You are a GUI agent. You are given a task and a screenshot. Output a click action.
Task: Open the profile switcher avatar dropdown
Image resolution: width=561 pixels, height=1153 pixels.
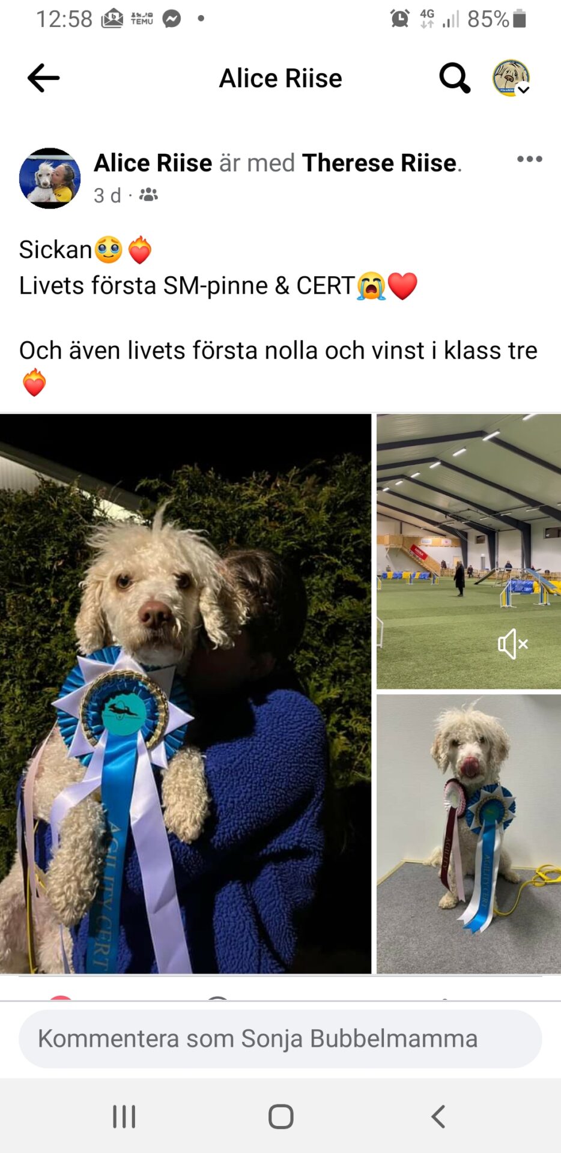point(511,78)
